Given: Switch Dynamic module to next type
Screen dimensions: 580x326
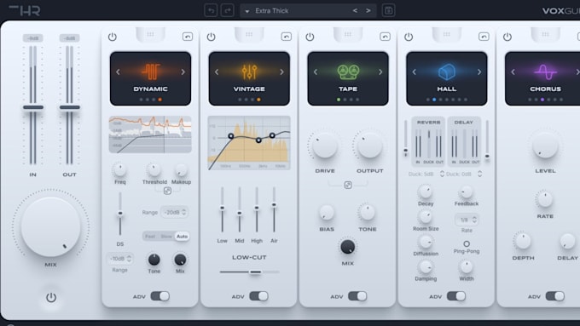Looking at the screenshot, I should click(x=183, y=72).
